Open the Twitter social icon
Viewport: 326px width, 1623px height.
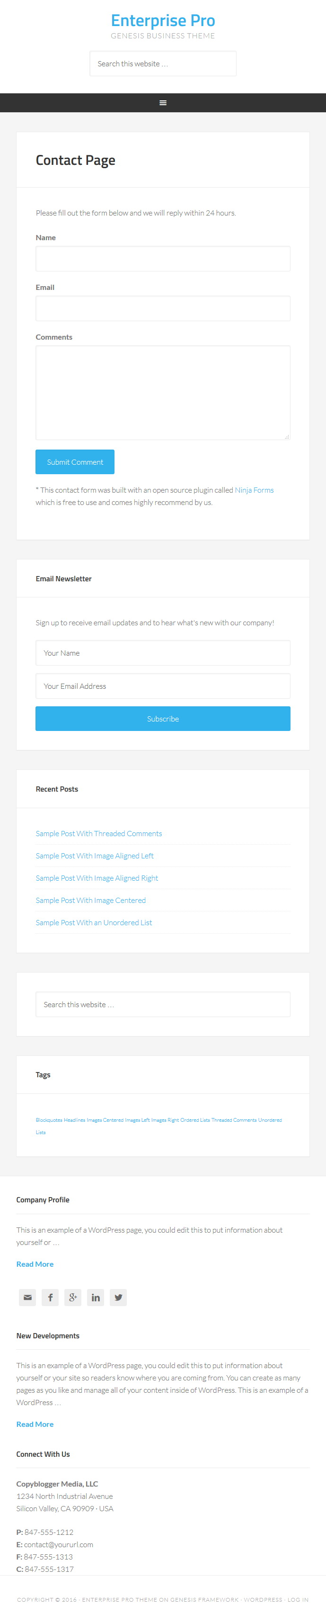(x=118, y=1297)
